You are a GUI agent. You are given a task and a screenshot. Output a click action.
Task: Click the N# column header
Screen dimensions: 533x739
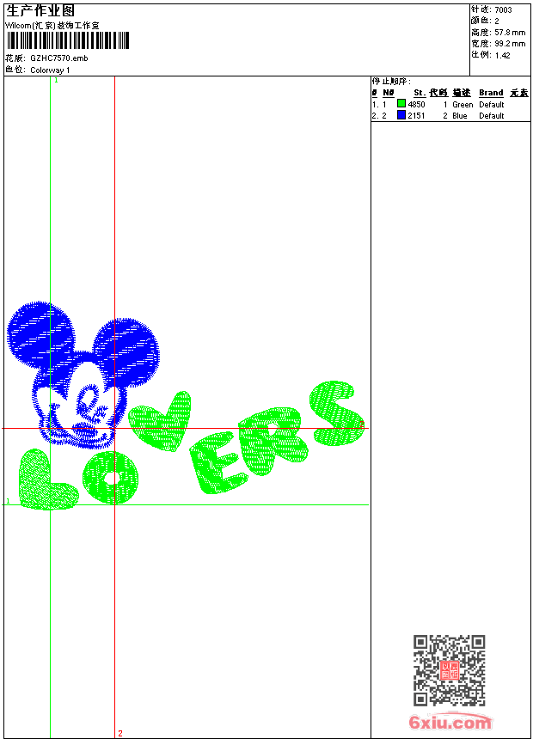click(389, 93)
